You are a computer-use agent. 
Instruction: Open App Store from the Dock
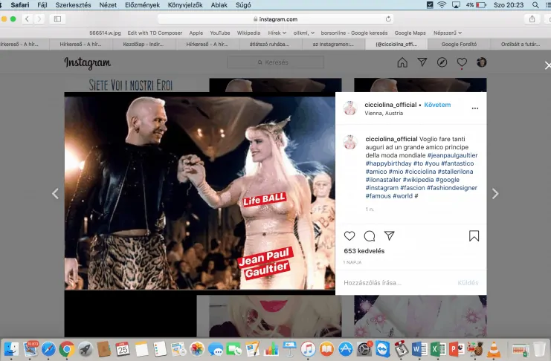pos(346,349)
